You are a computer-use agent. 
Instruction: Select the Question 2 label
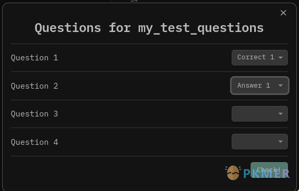(34, 86)
